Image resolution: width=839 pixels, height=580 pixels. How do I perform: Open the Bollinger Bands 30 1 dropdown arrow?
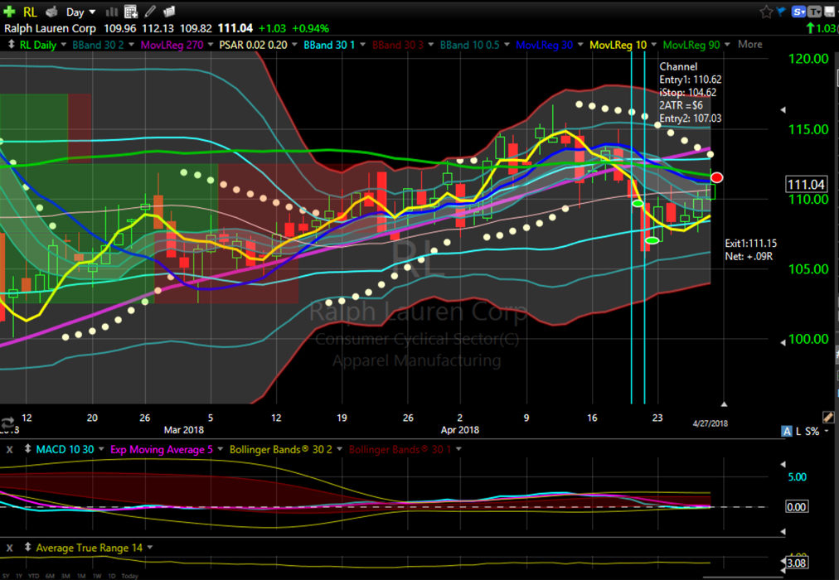coord(458,450)
